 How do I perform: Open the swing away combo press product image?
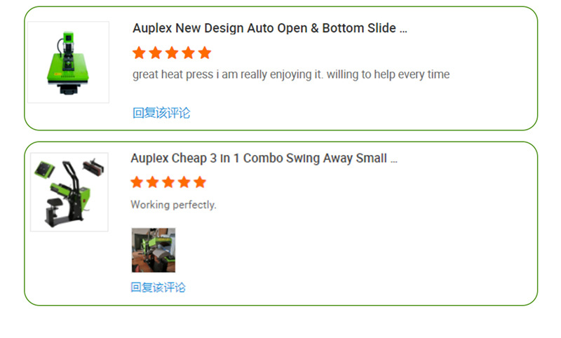point(69,192)
